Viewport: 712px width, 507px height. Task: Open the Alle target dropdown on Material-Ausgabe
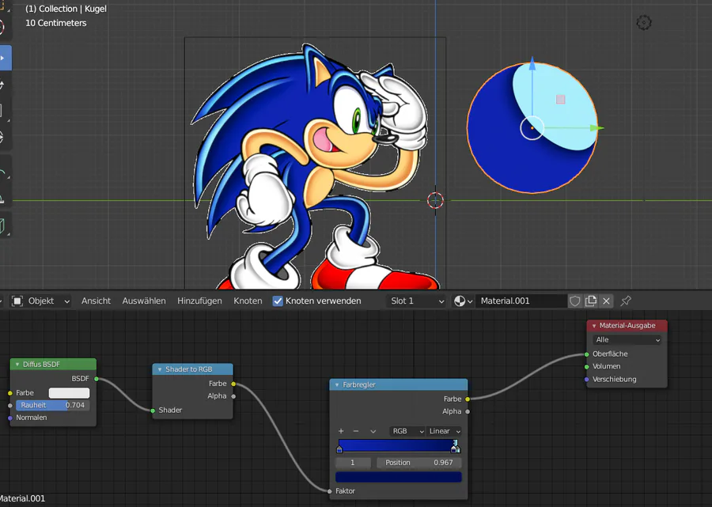pyautogui.click(x=627, y=340)
